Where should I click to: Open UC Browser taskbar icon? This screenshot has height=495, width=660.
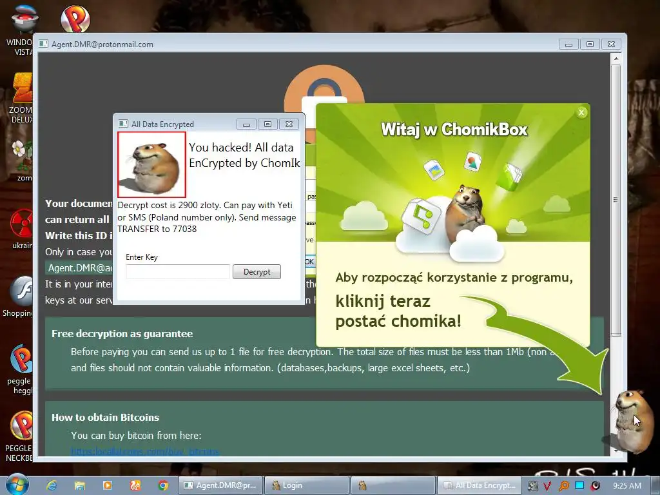[135, 485]
